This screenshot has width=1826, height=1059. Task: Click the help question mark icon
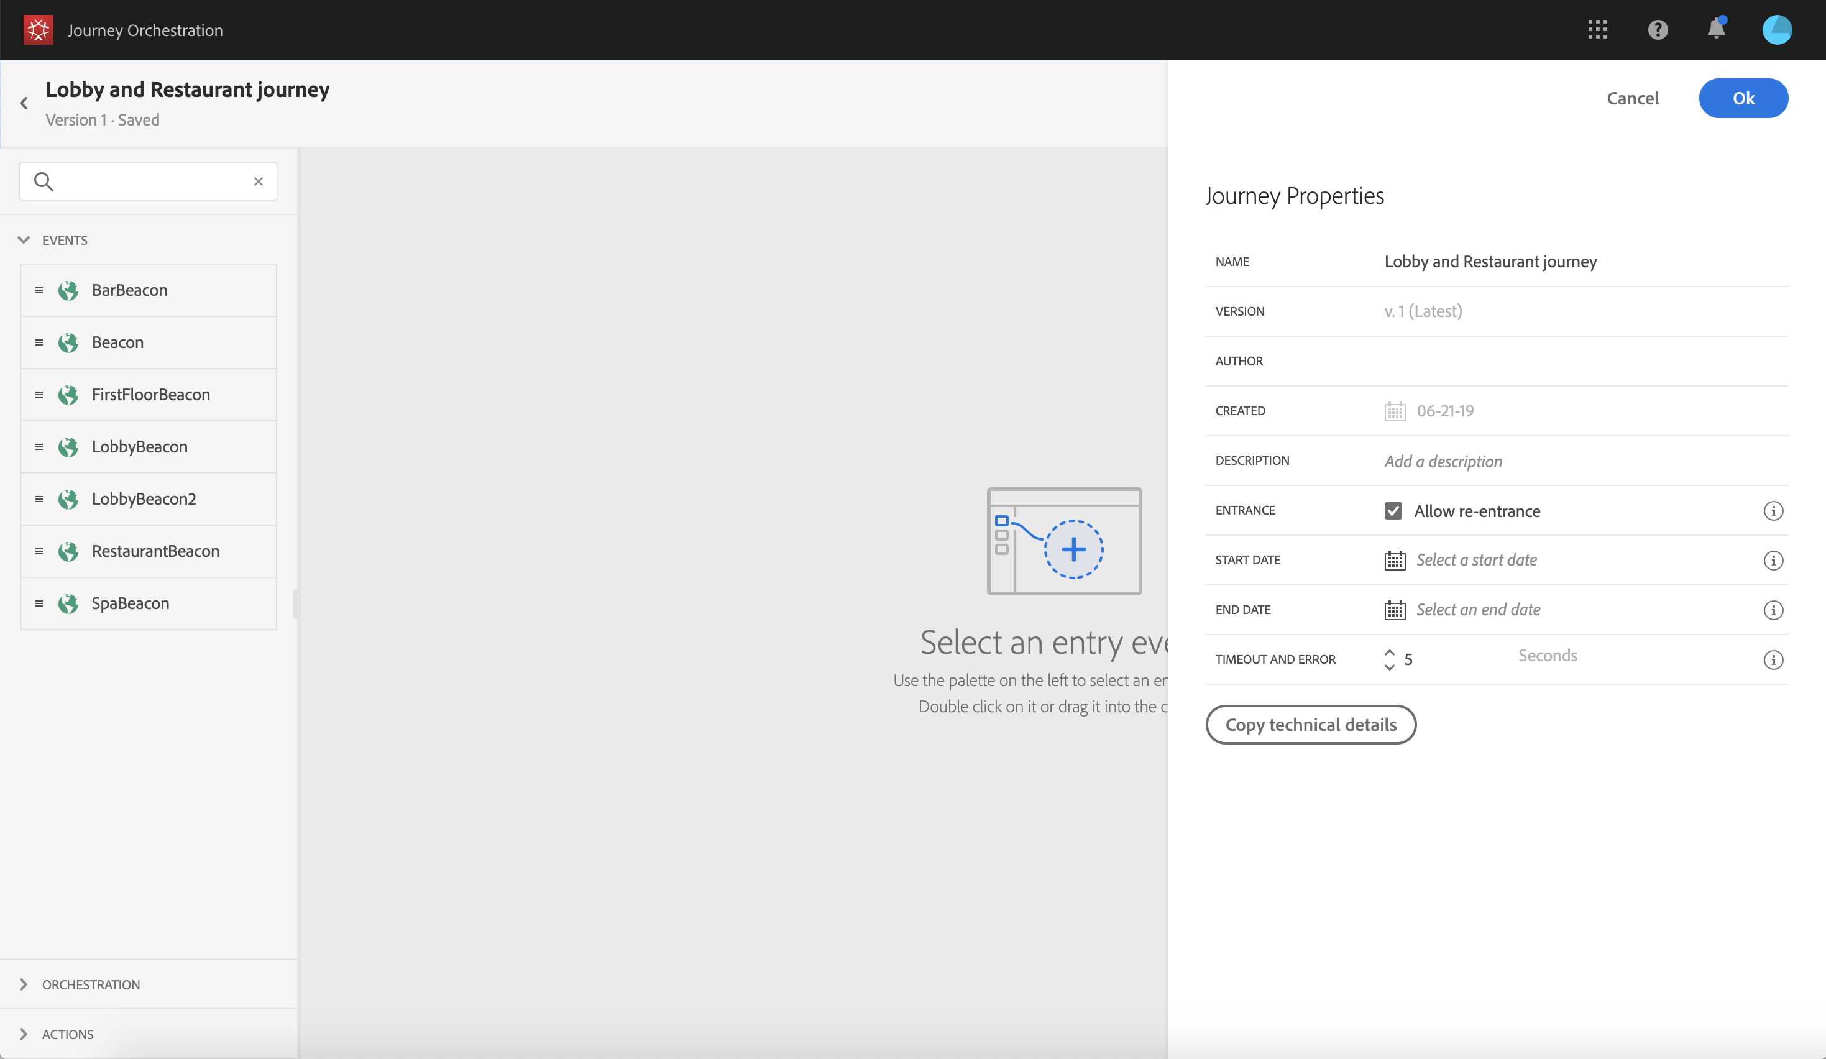coord(1657,30)
